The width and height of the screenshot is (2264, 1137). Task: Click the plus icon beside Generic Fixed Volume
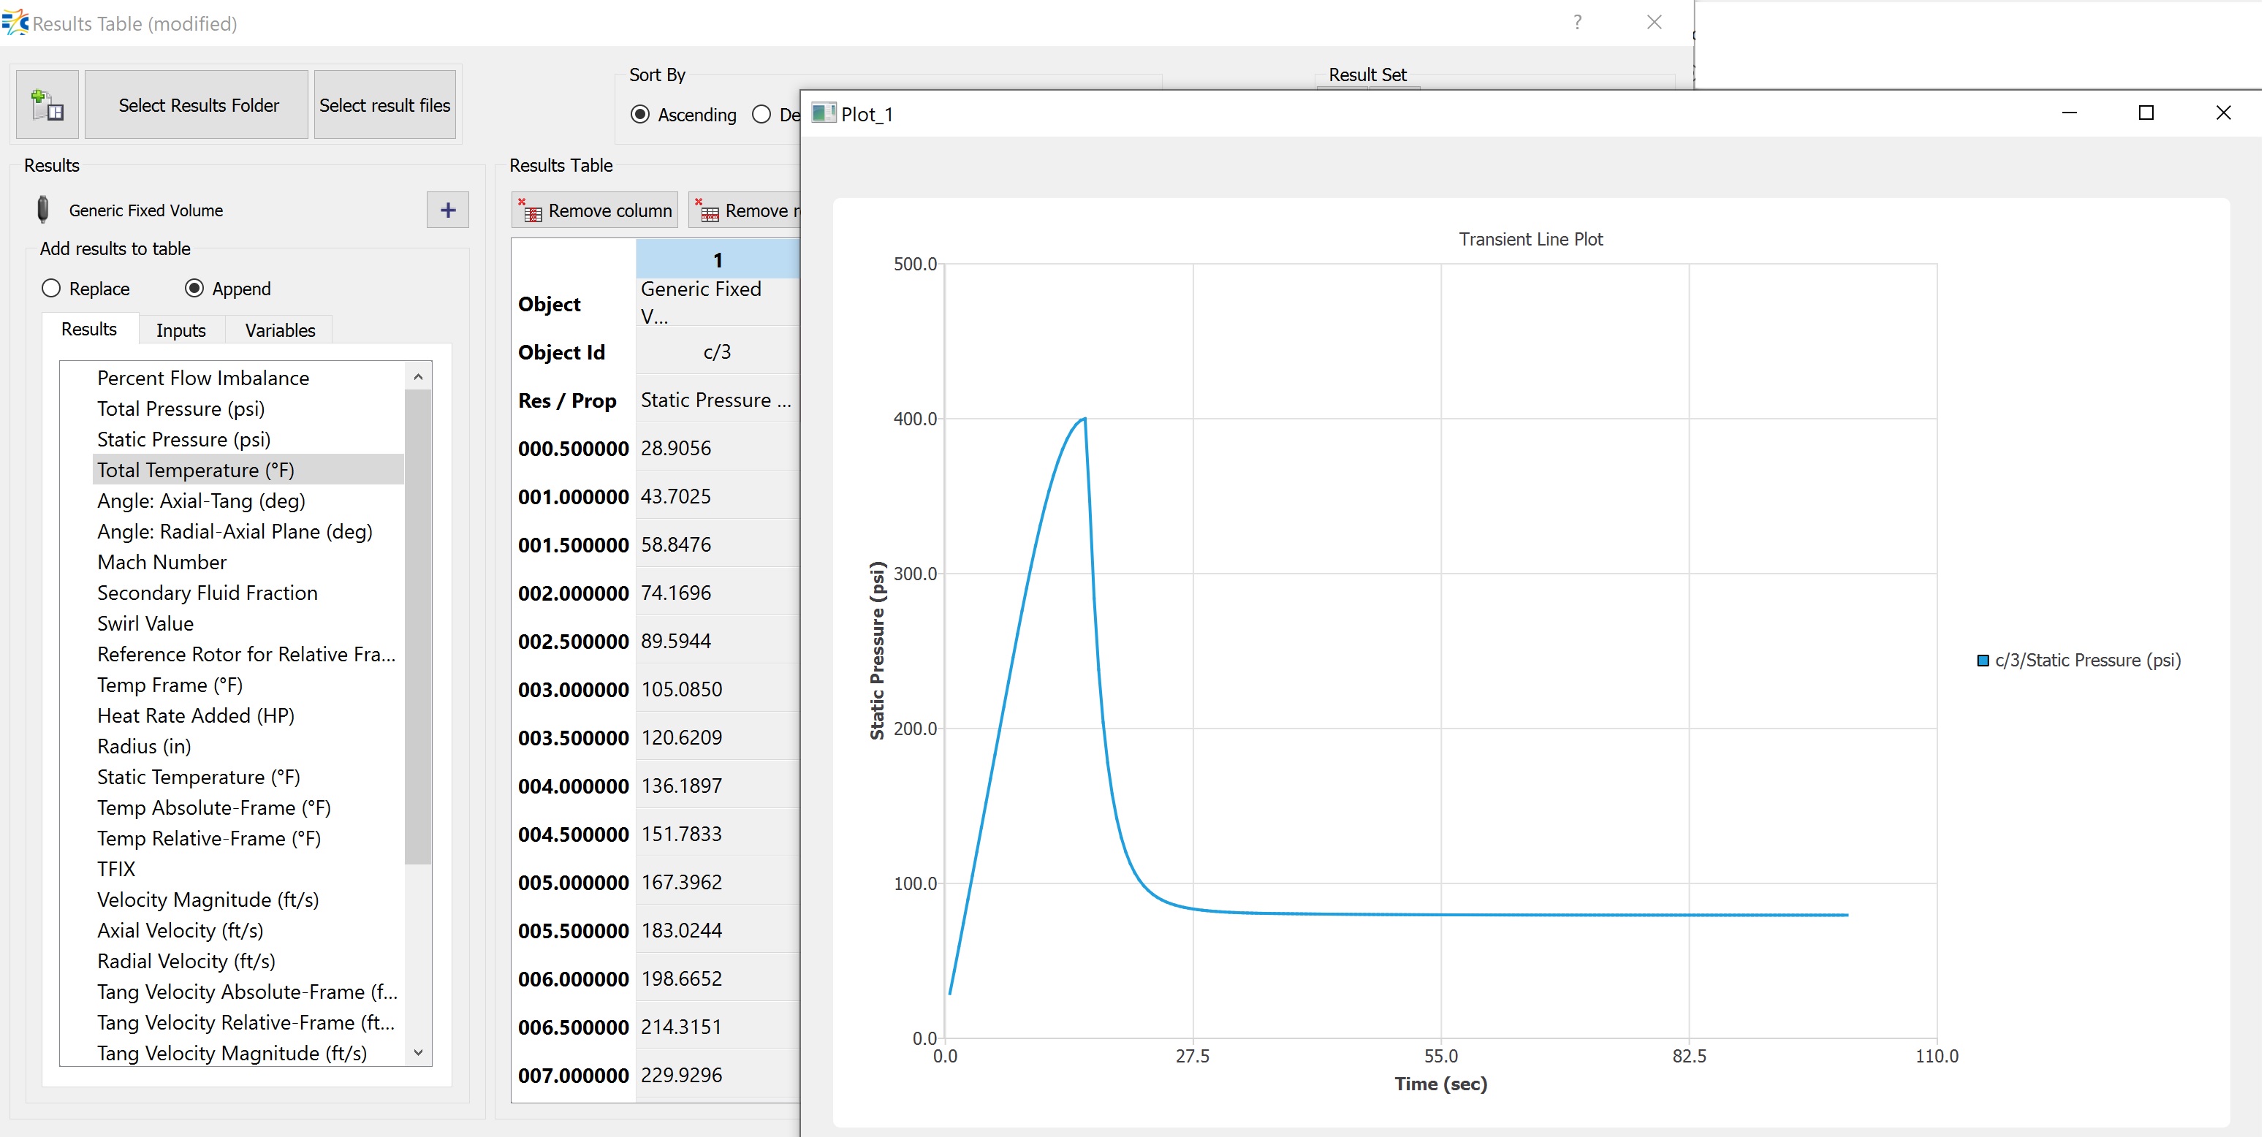pyautogui.click(x=447, y=210)
